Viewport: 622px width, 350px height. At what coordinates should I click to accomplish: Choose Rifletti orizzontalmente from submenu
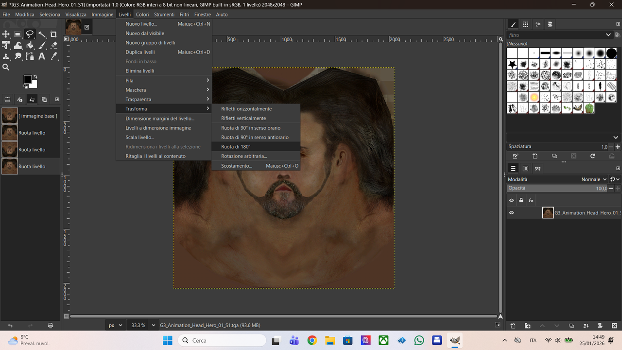tap(256, 109)
